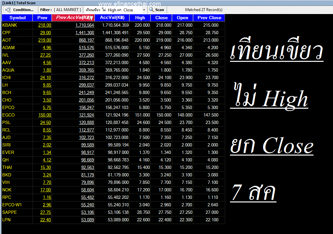The image size is (333, 234).
Task: Select the AAV symbol
Action: coord(6,62)
